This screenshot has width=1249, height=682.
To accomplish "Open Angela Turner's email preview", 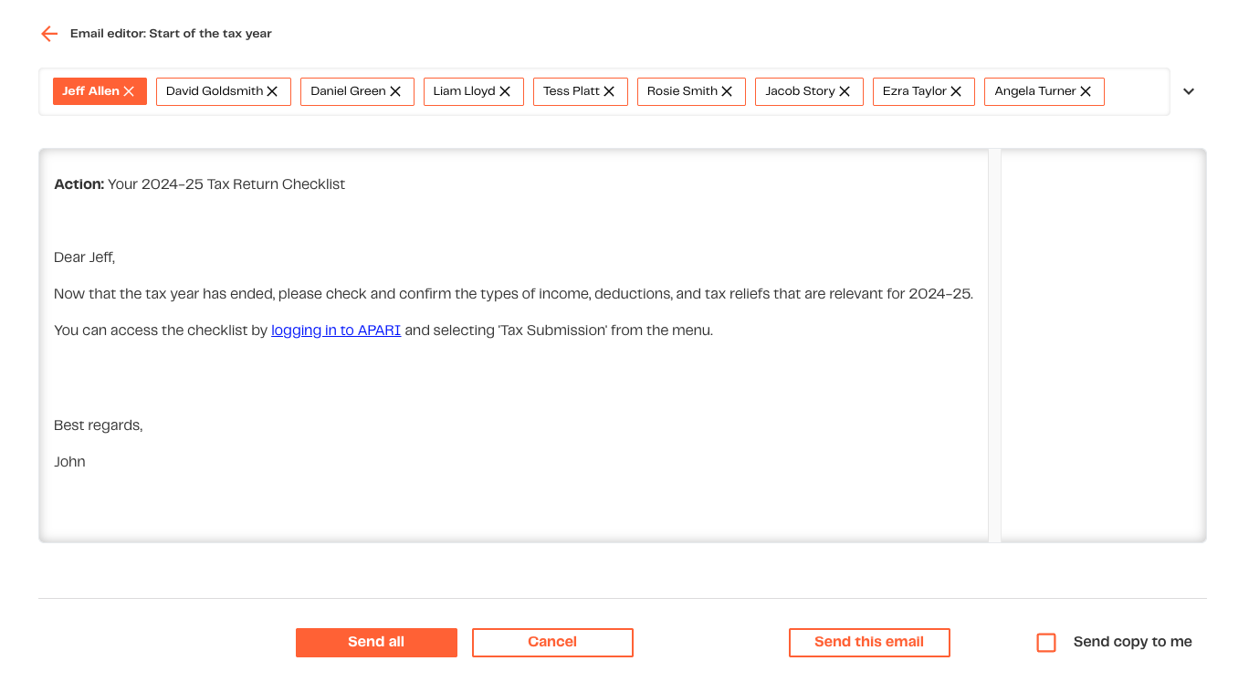I will [x=1034, y=91].
